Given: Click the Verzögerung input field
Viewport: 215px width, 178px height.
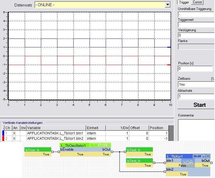Looking at the screenshot, I should 196,35.
